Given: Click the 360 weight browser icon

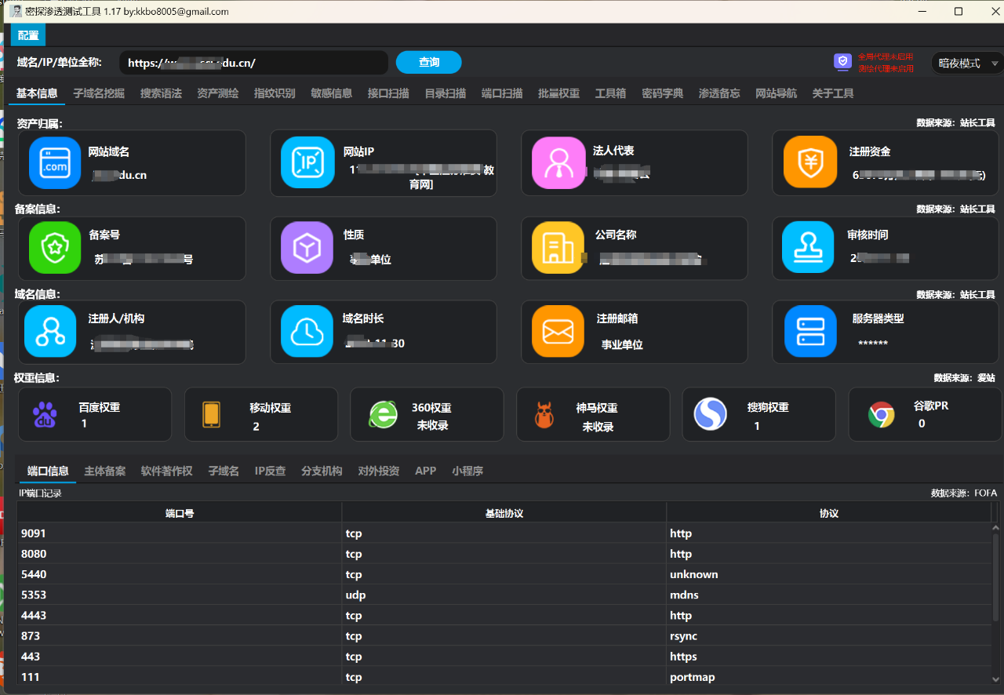Looking at the screenshot, I should 384,414.
